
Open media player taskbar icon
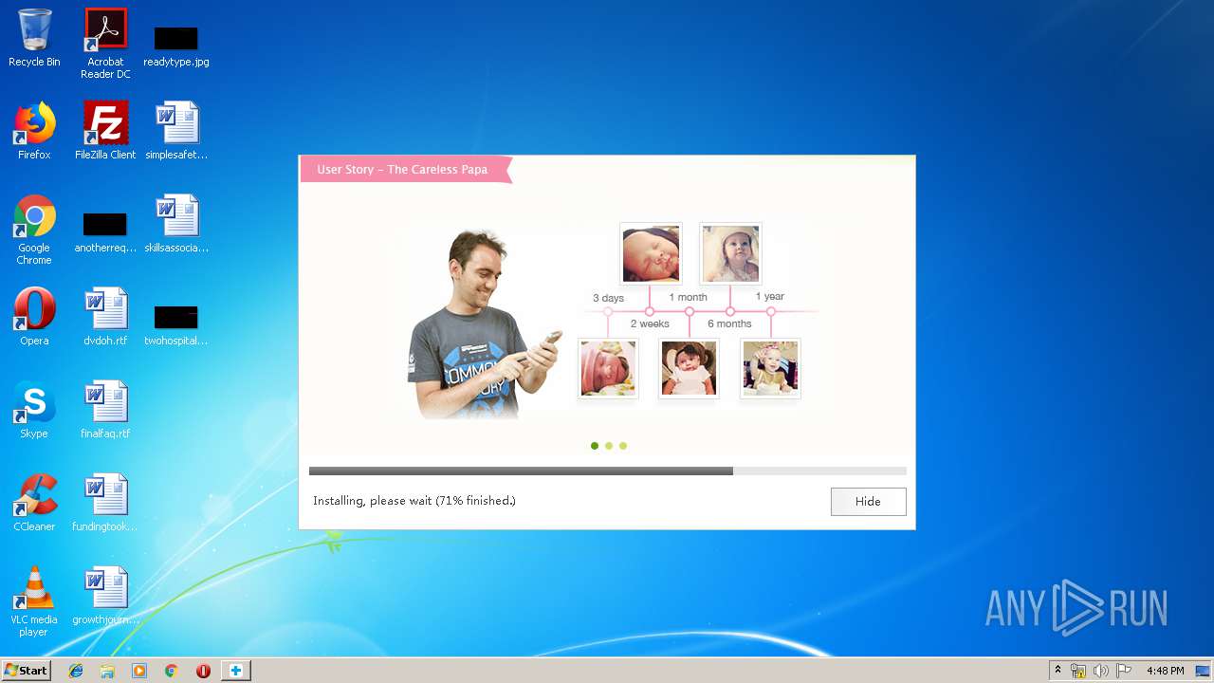click(139, 671)
